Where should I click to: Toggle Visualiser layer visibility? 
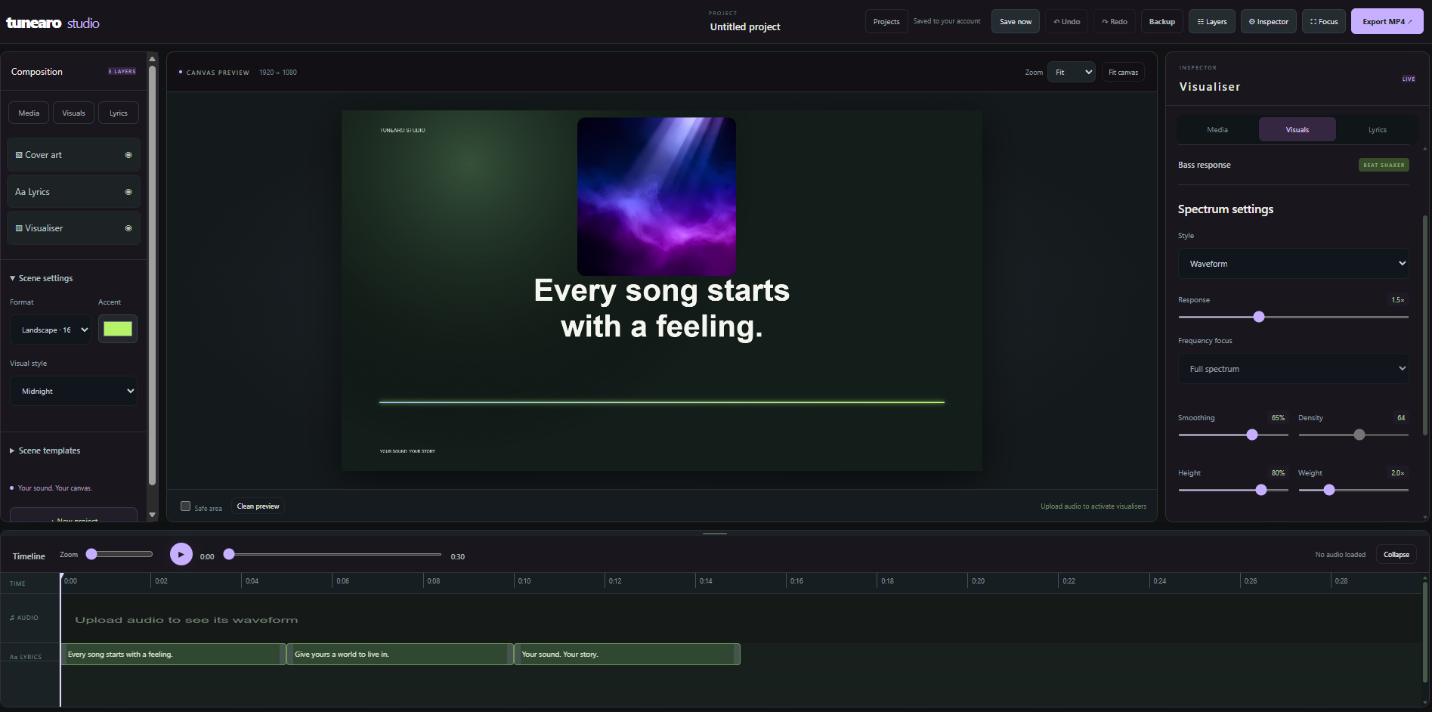point(128,228)
